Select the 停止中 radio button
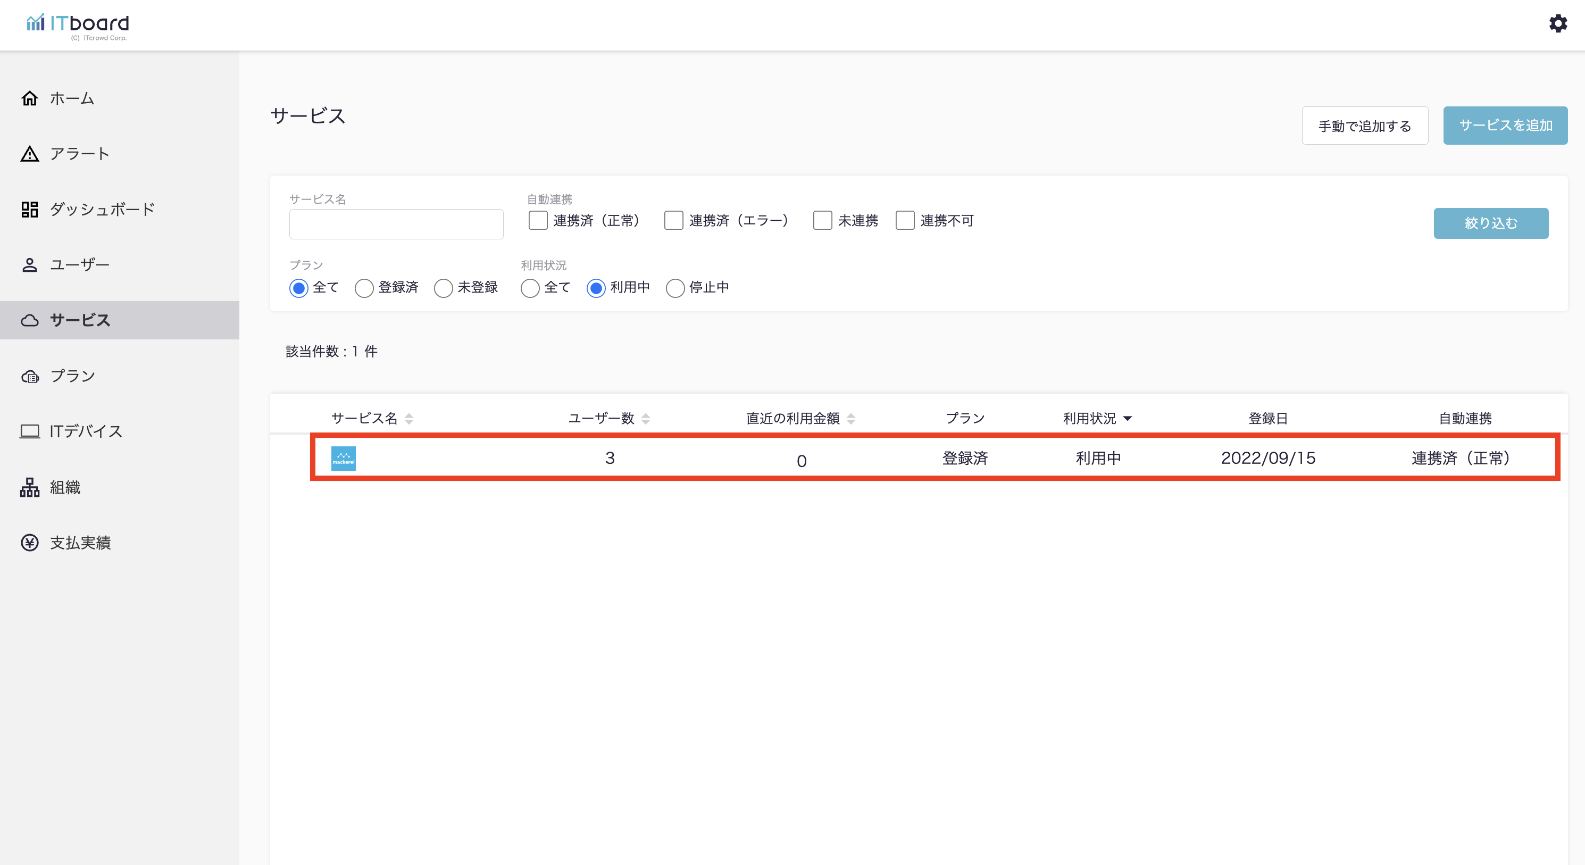 [675, 288]
